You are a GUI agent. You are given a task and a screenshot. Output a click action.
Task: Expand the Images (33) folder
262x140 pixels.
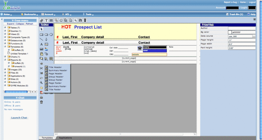[x=5, y=69]
